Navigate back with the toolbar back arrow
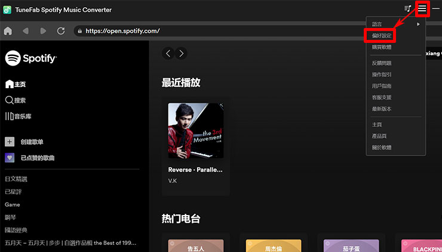Image resolution: width=442 pixels, height=252 pixels. click(26, 31)
